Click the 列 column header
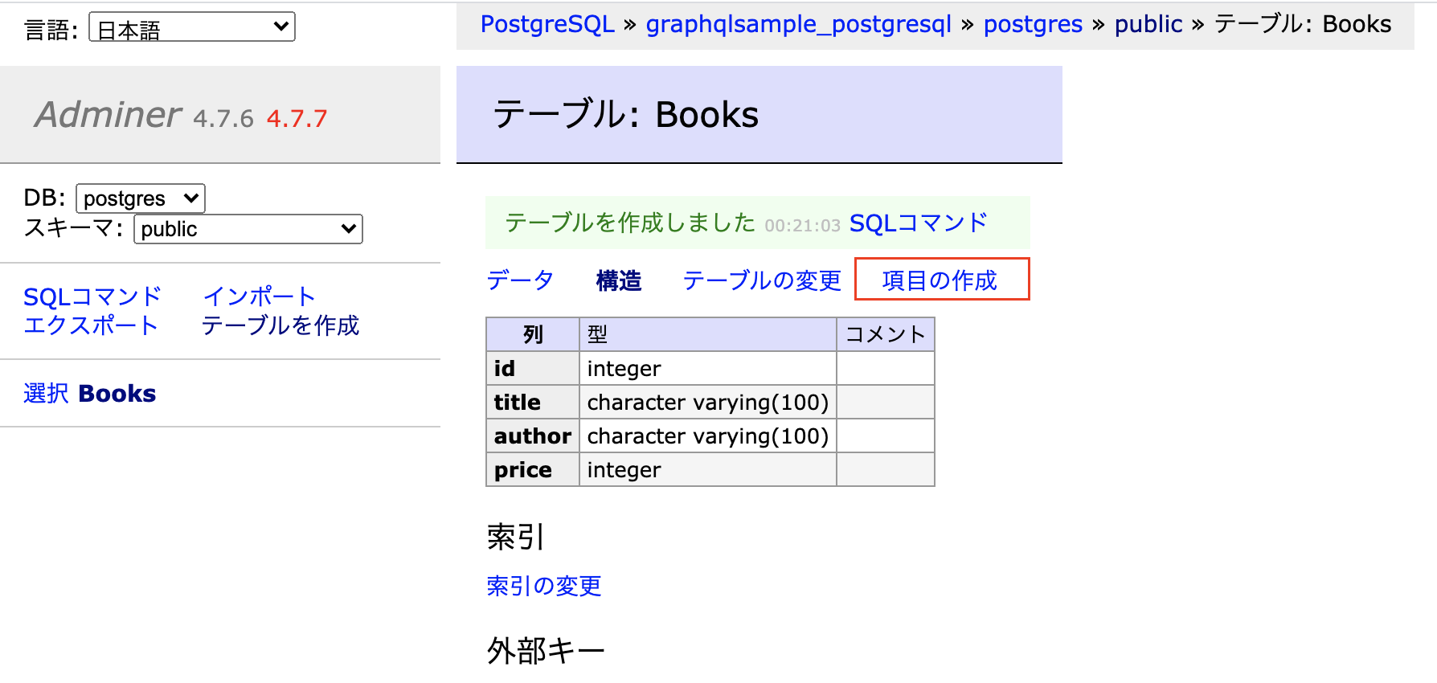Image resolution: width=1437 pixels, height=683 pixels. [x=533, y=335]
